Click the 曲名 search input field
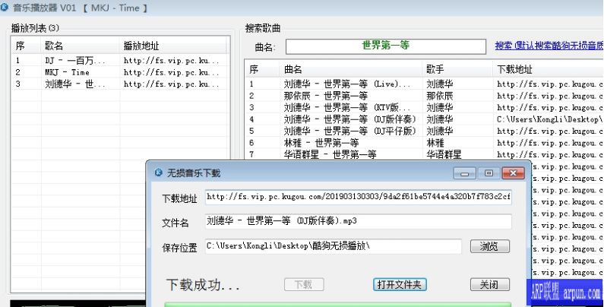This screenshot has height=307, width=604. tap(386, 46)
